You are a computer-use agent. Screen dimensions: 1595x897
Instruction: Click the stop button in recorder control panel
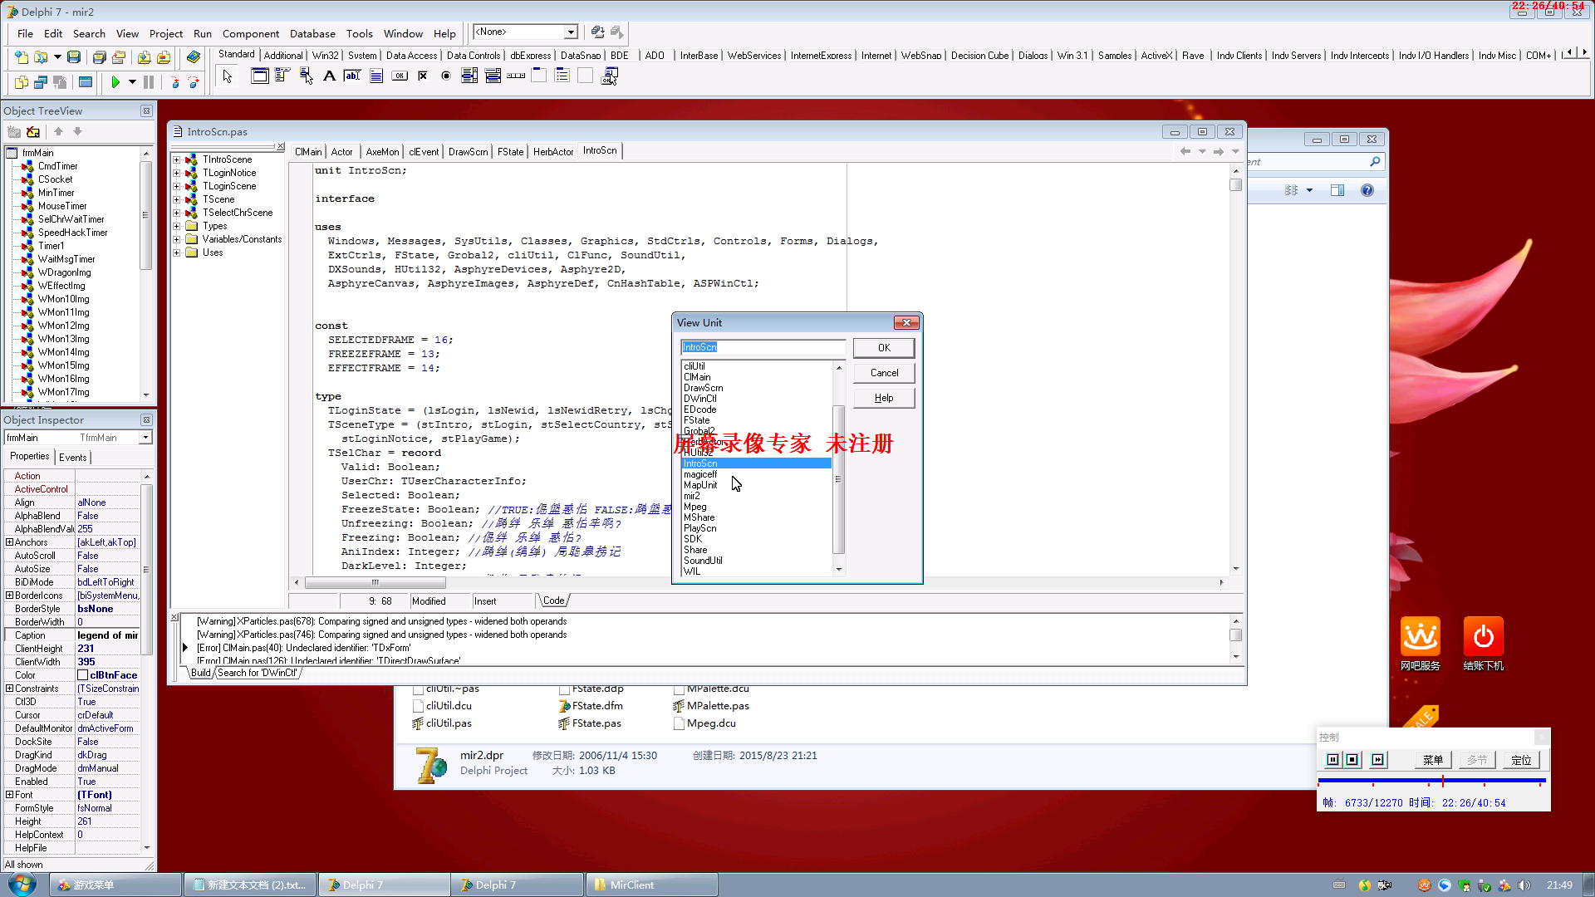click(x=1352, y=760)
